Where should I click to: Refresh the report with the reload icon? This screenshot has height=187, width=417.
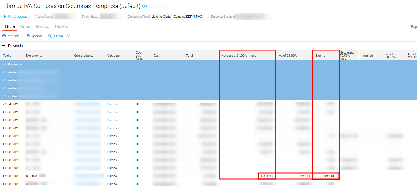(x=161, y=6)
